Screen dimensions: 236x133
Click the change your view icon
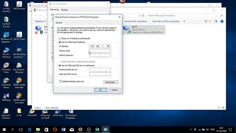(206, 21)
